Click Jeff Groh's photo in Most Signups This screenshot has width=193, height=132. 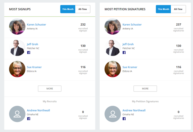(17, 48)
